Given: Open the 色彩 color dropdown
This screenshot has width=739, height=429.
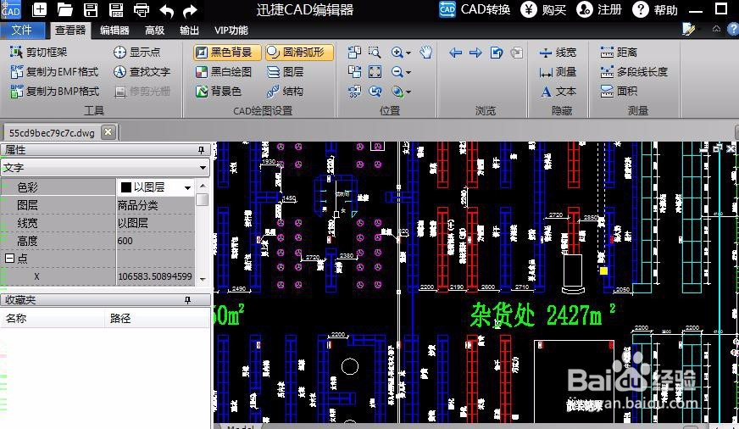Looking at the screenshot, I should pos(187,187).
